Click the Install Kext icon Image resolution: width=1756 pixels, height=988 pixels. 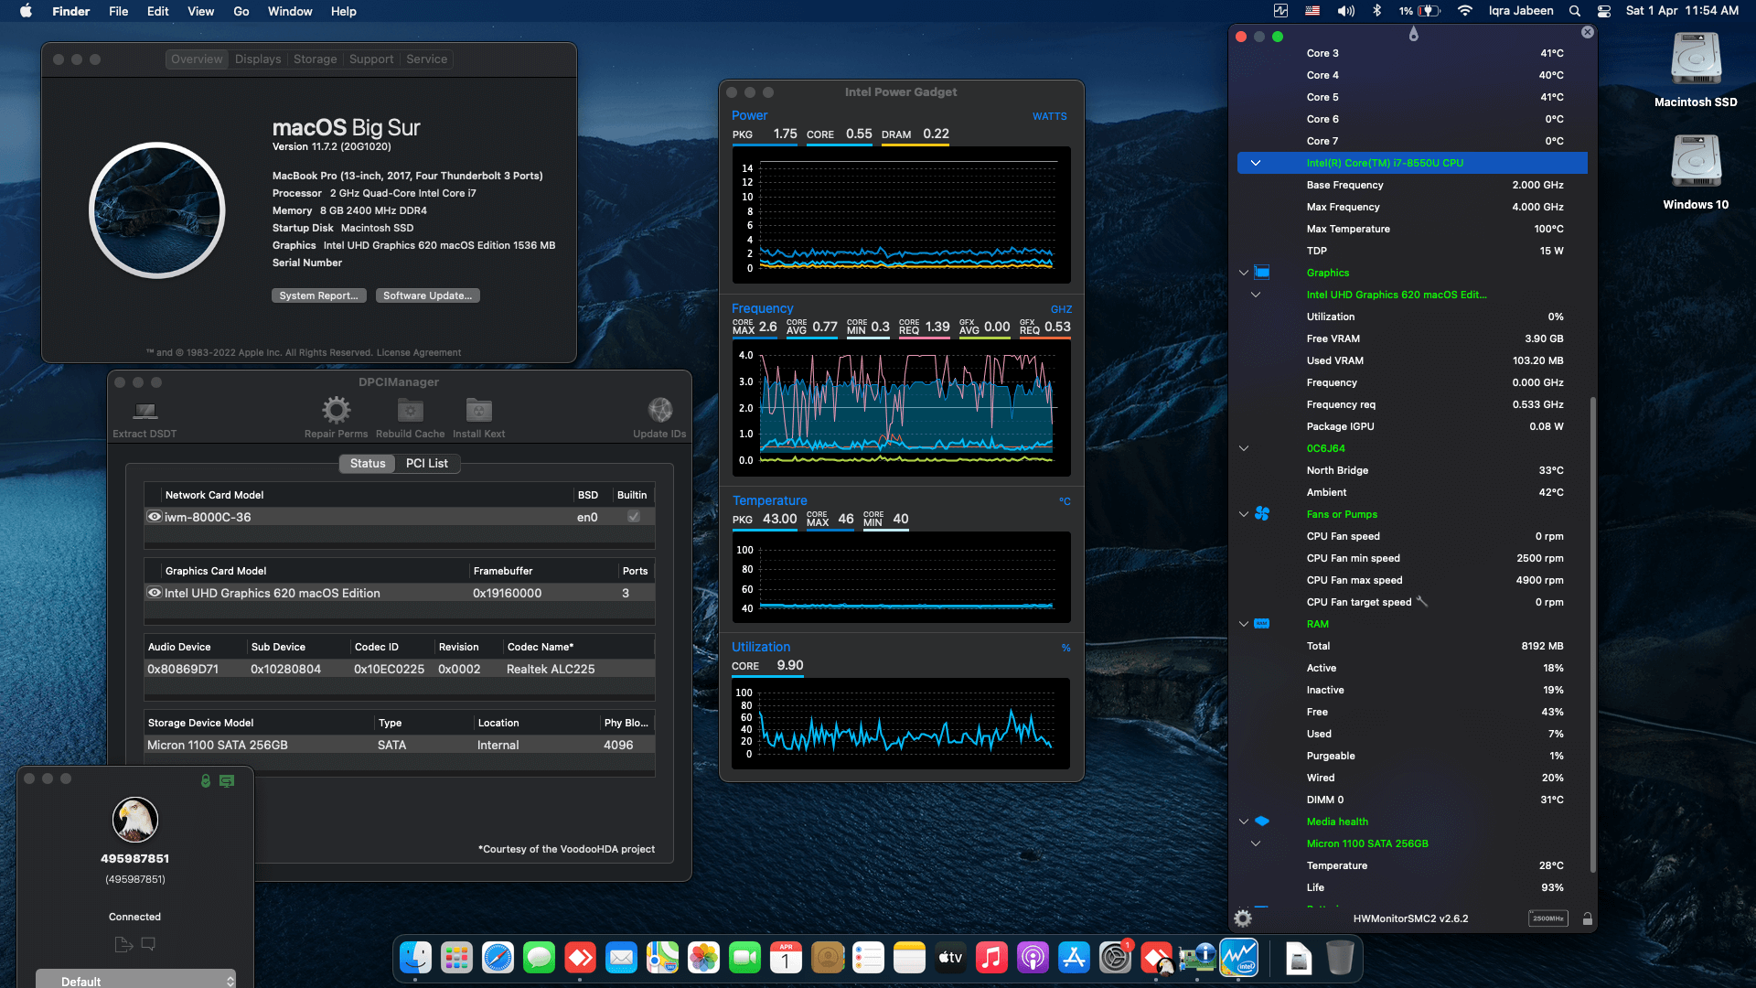478,412
